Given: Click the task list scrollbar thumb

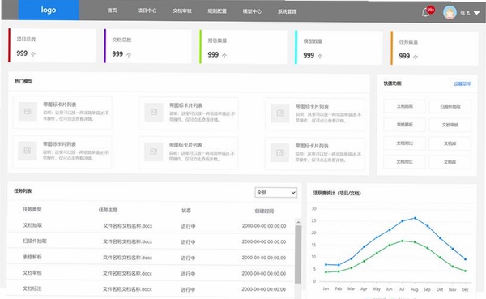Looking at the screenshot, I should click(x=298, y=254).
